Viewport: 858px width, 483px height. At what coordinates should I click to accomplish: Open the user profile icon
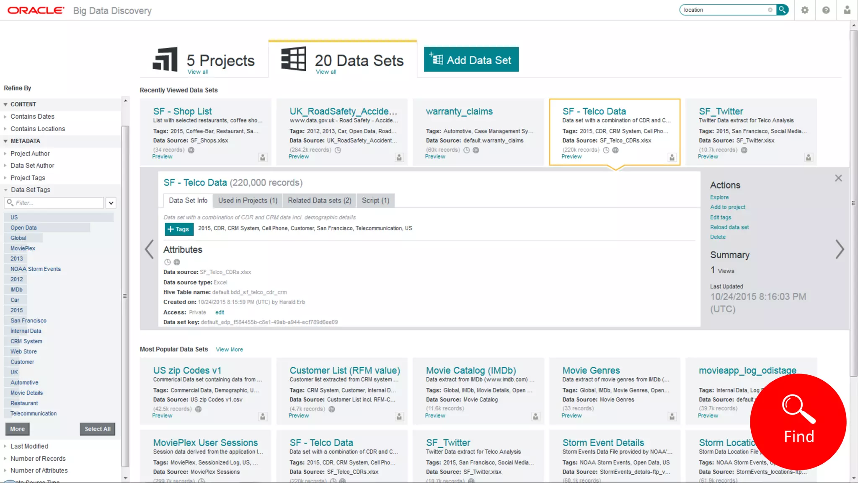pos(847,10)
